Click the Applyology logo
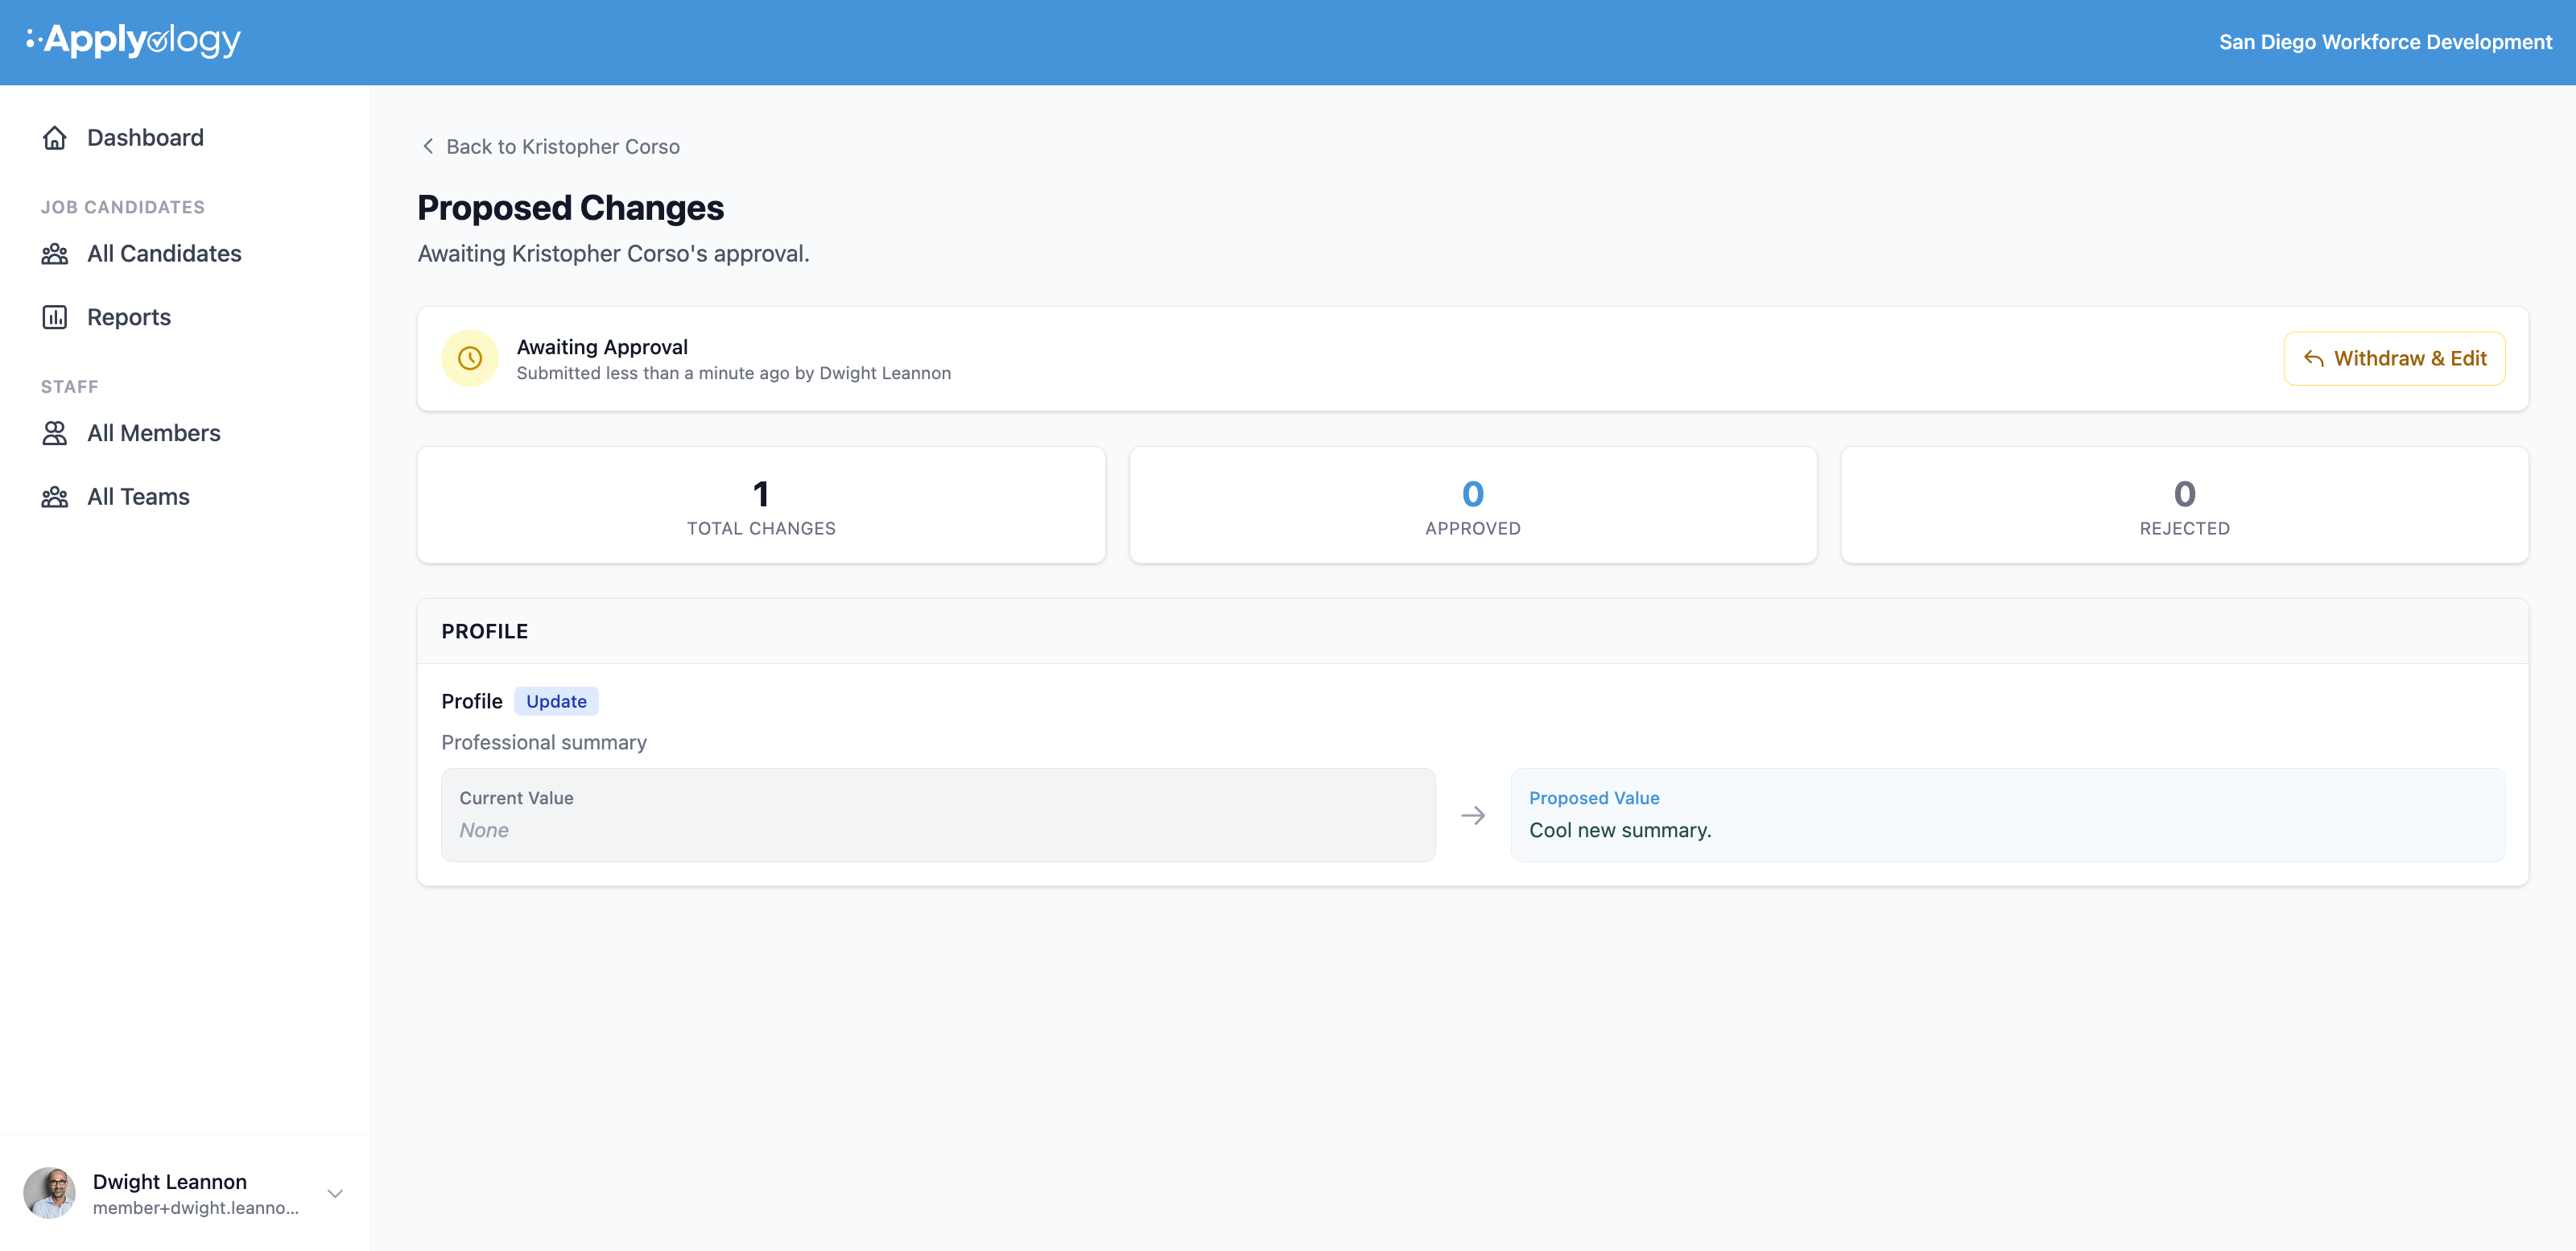 [x=133, y=40]
